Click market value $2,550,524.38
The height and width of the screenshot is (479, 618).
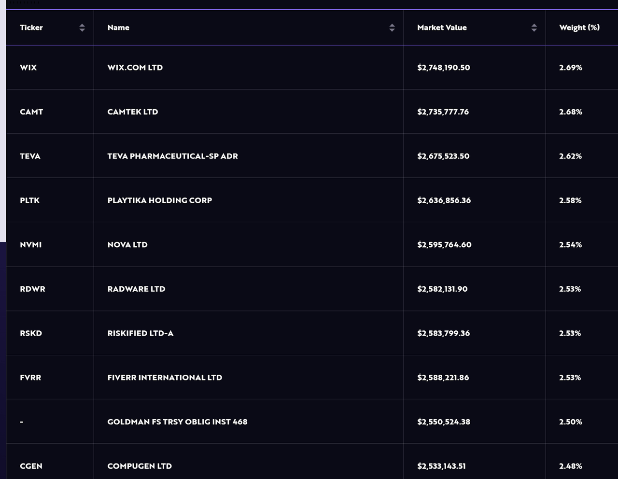pyautogui.click(x=444, y=422)
